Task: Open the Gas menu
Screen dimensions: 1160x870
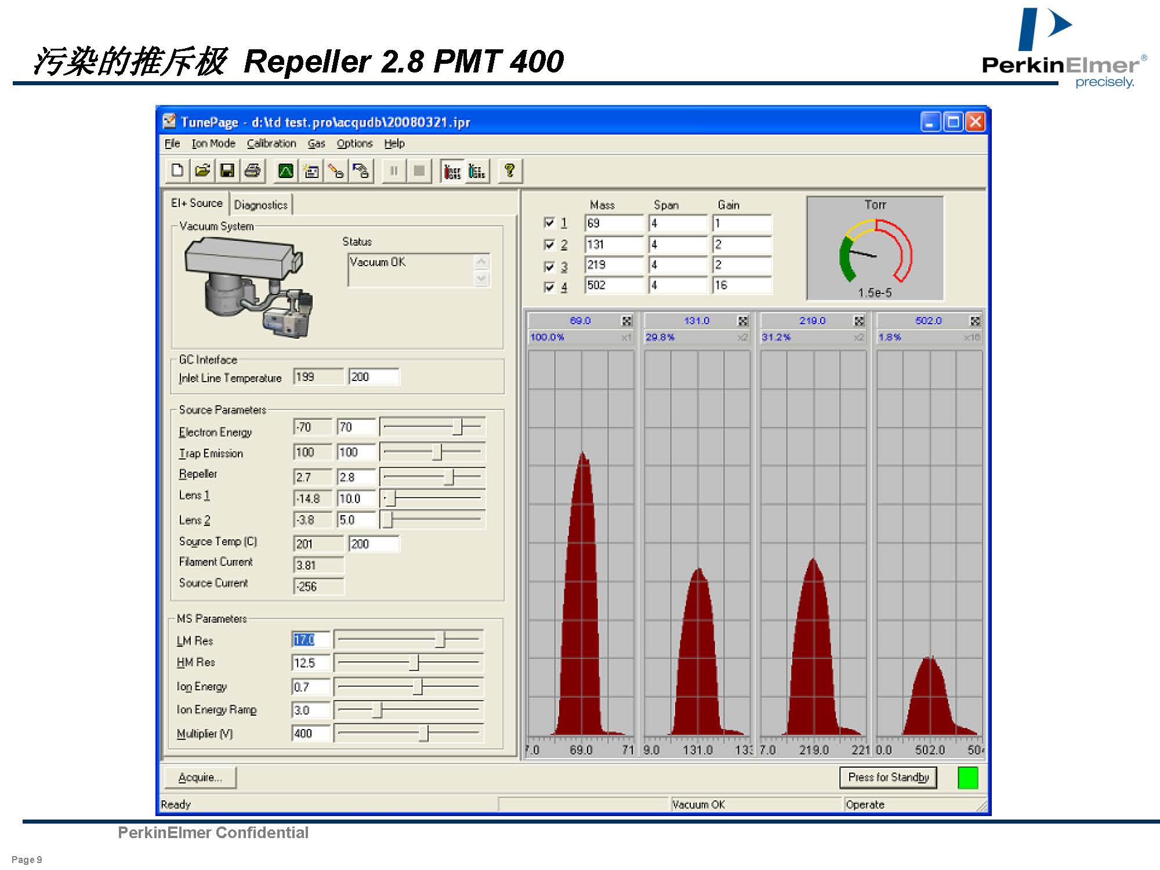Action: pyautogui.click(x=316, y=143)
